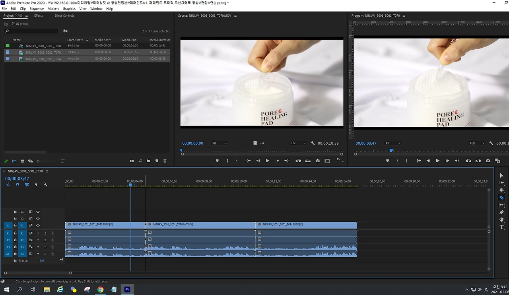The height and width of the screenshot is (295, 509).
Task: Open the Markers menu
Action: (x=53, y=8)
